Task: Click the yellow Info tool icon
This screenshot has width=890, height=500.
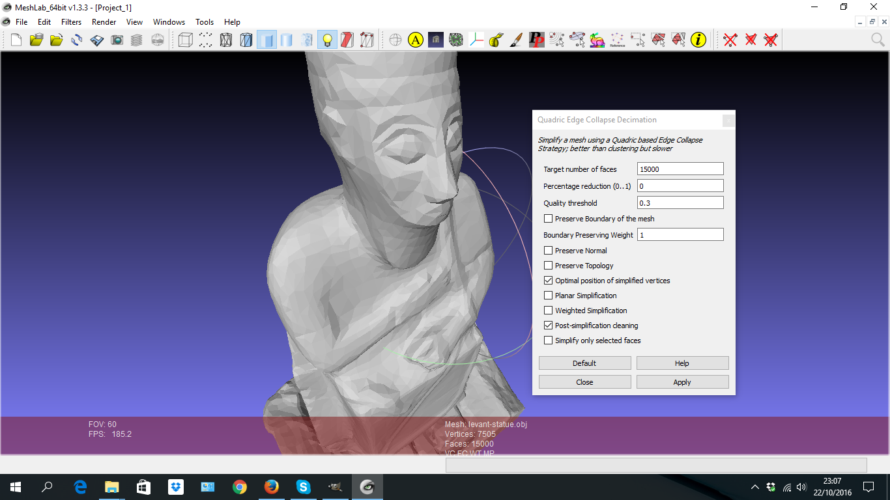Action: point(698,40)
